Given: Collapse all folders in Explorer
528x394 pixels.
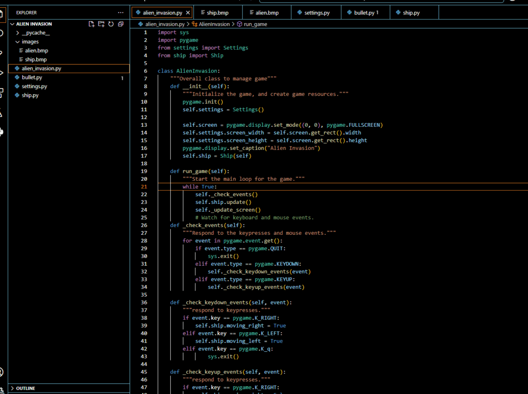Looking at the screenshot, I should pyautogui.click(x=121, y=24).
